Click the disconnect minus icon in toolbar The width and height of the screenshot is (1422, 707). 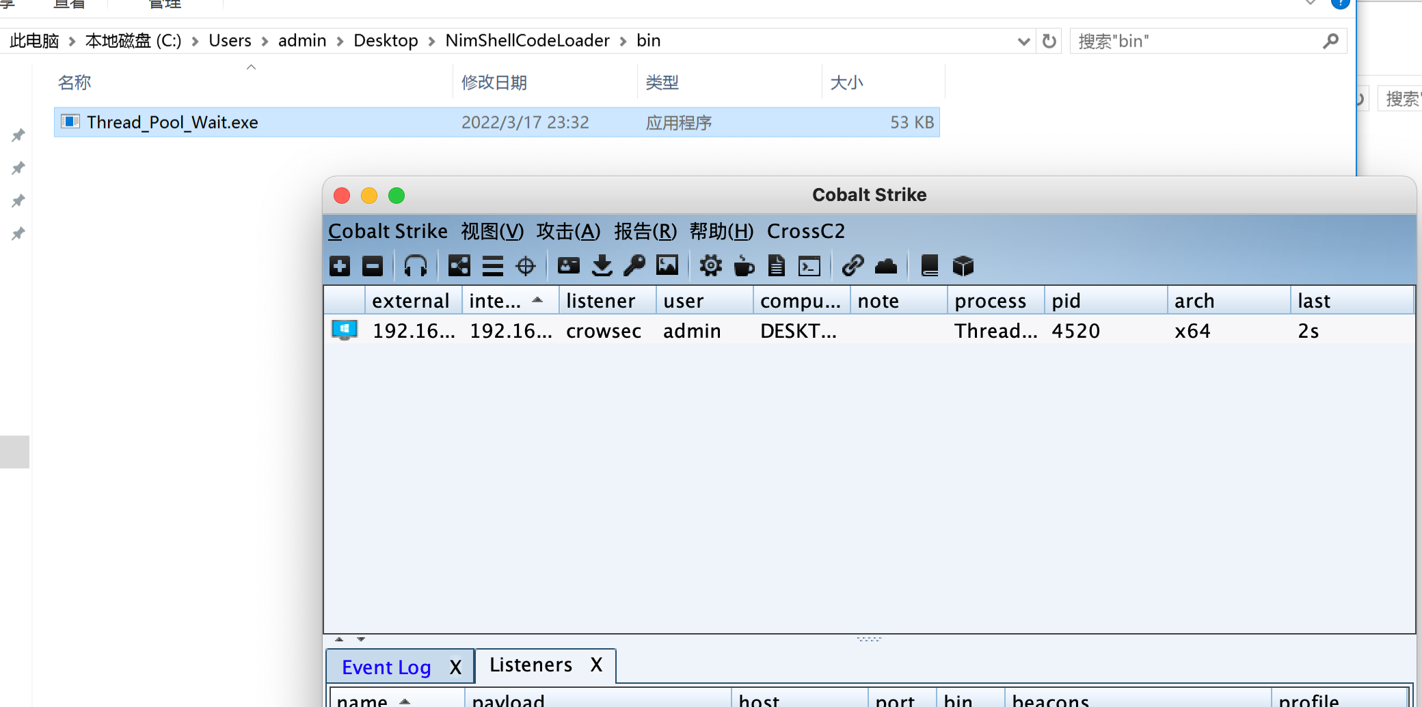[x=373, y=266]
